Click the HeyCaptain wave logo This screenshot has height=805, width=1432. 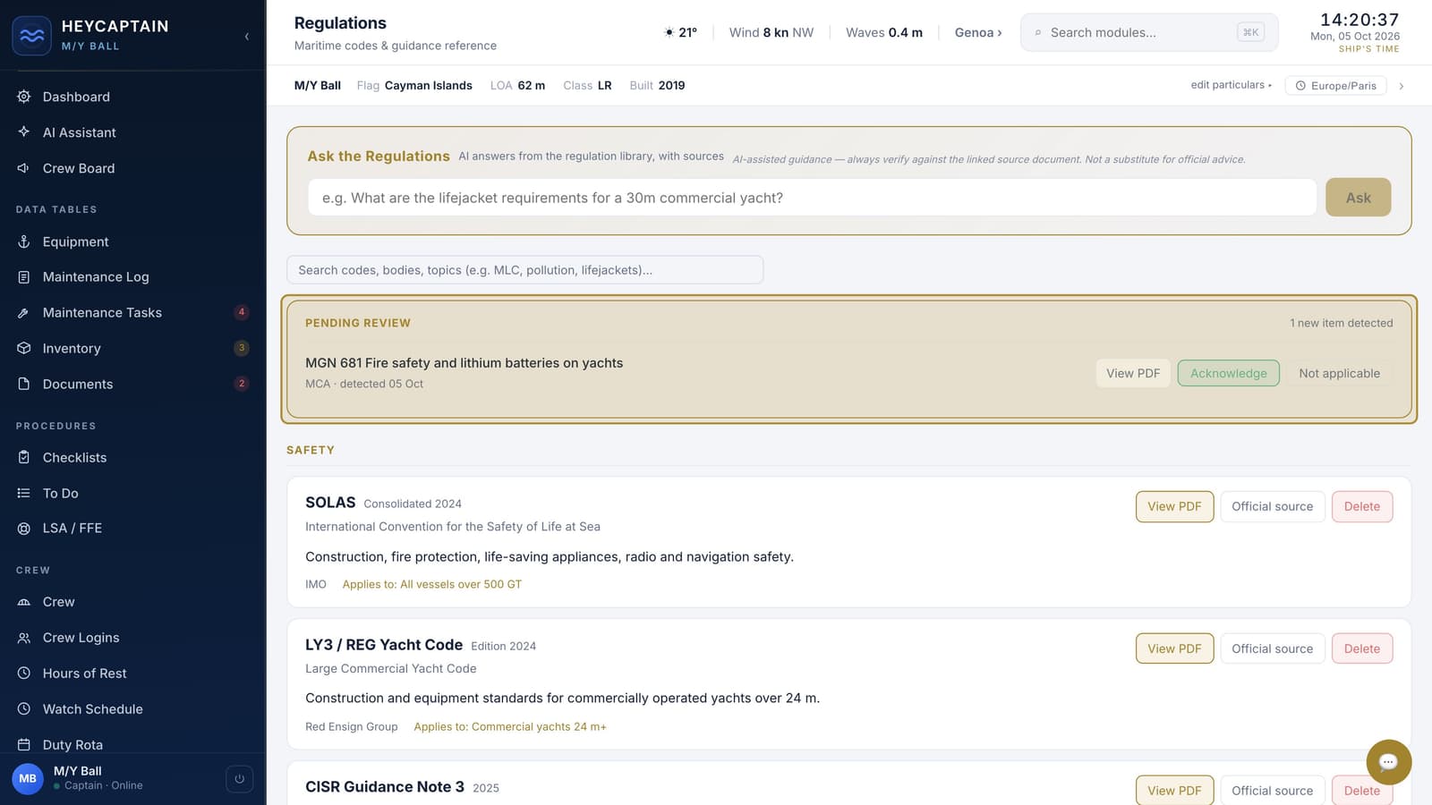pos(31,36)
